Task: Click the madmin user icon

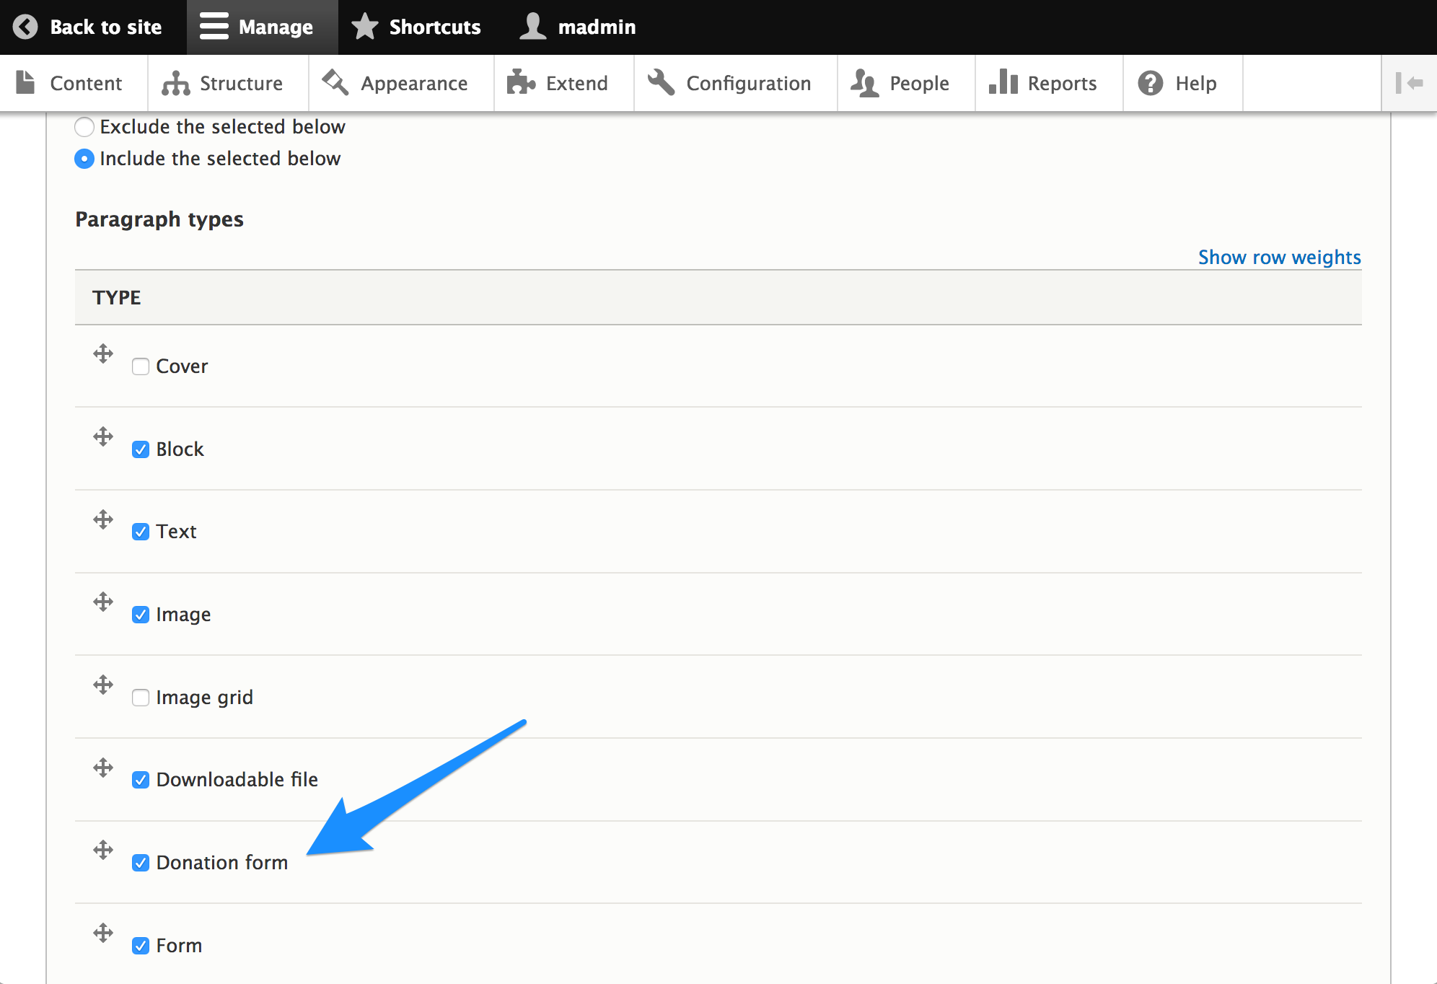Action: click(x=533, y=27)
